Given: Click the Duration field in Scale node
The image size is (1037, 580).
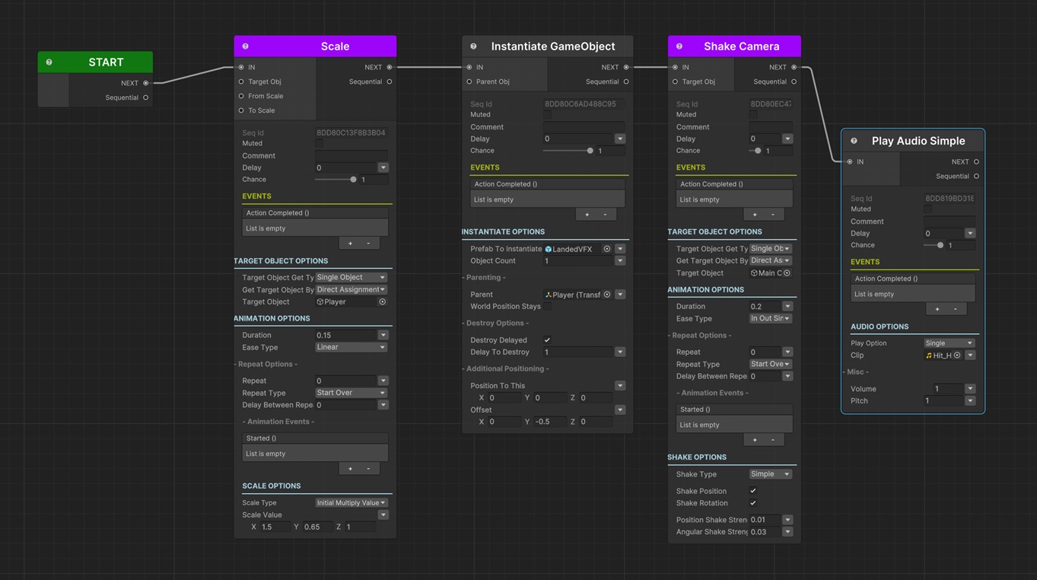Looking at the screenshot, I should click(x=345, y=335).
